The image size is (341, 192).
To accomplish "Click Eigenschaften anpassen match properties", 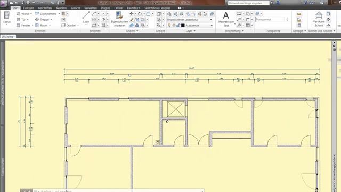I will tap(119, 19).
